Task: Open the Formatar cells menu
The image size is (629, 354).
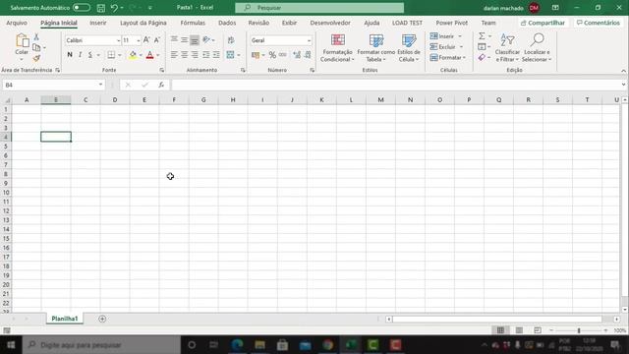Action: coord(448,58)
